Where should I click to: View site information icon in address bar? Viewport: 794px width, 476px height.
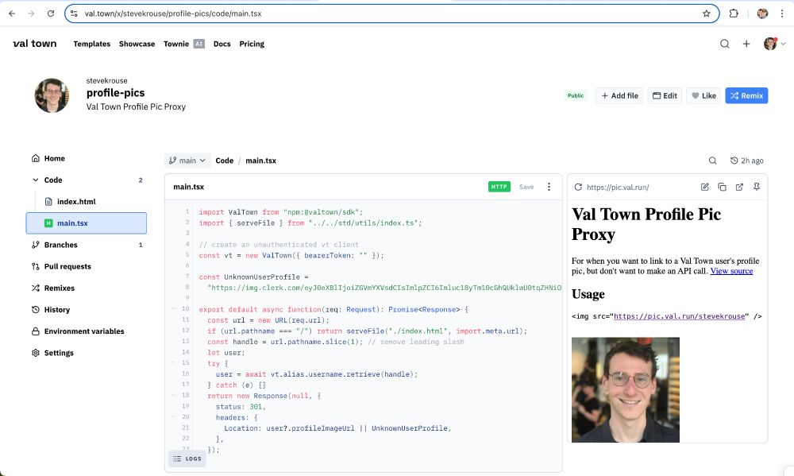74,14
